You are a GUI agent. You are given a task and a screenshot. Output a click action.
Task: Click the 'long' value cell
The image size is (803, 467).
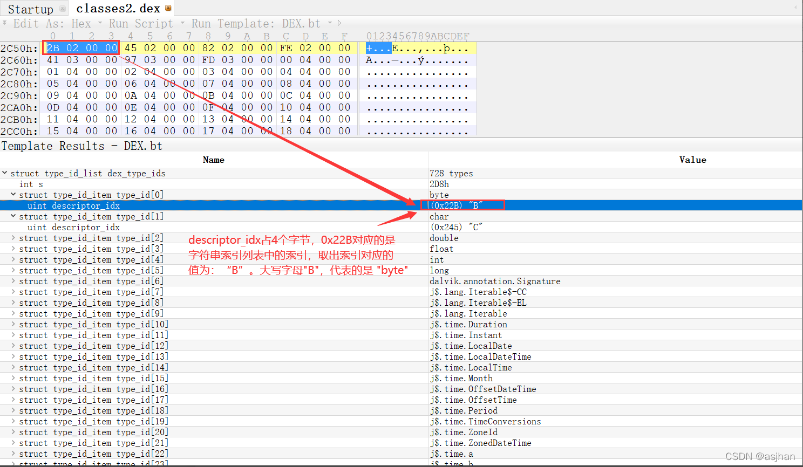439,270
